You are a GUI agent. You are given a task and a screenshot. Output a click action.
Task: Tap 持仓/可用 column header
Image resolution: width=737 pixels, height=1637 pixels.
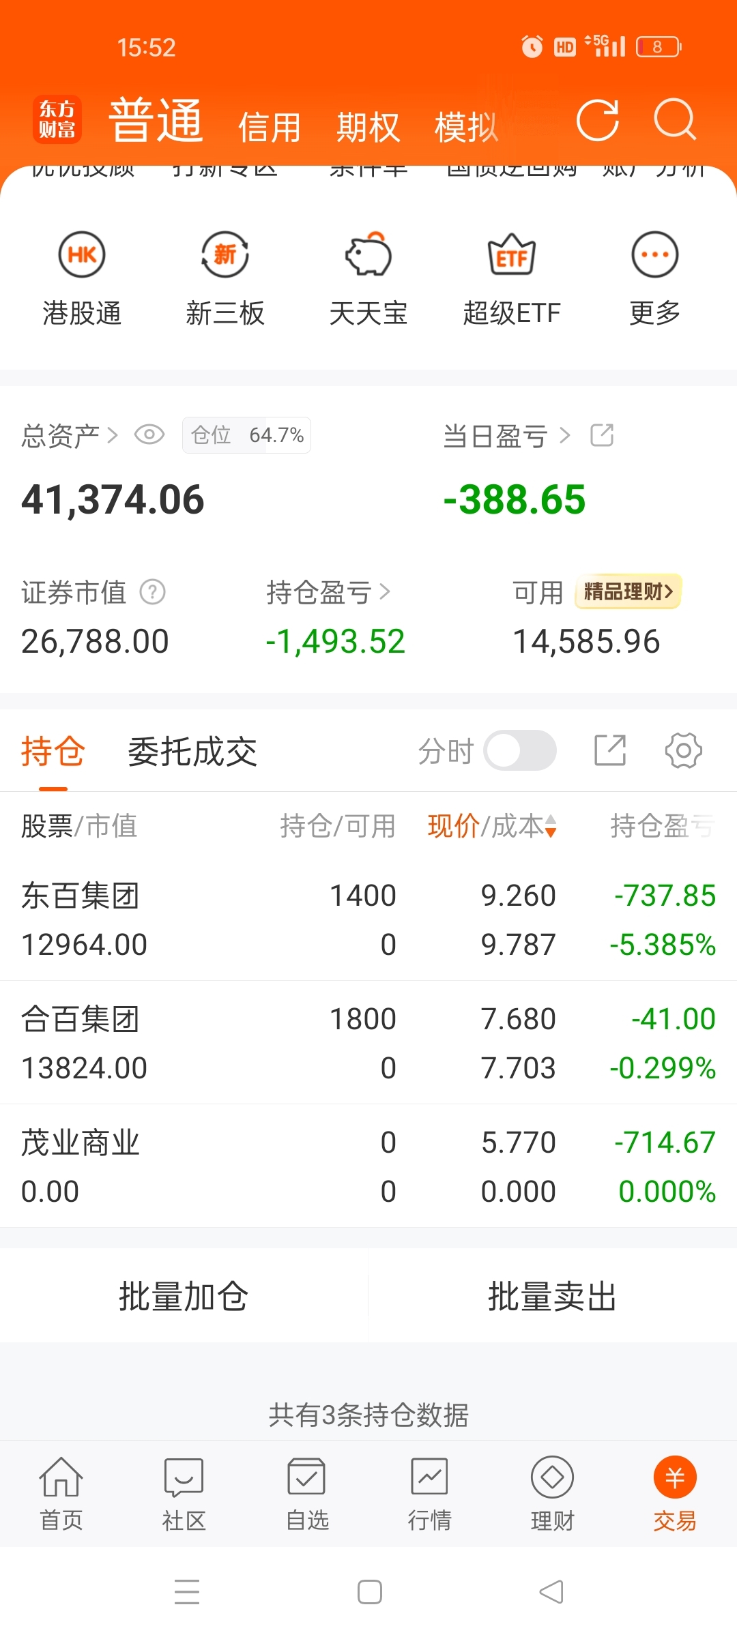point(338,826)
